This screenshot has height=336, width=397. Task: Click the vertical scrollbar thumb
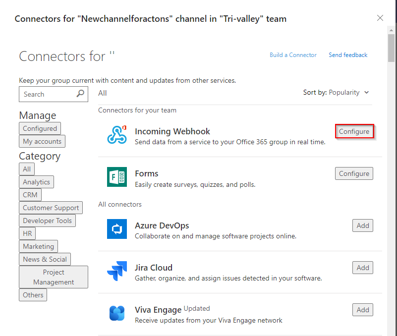click(x=391, y=48)
